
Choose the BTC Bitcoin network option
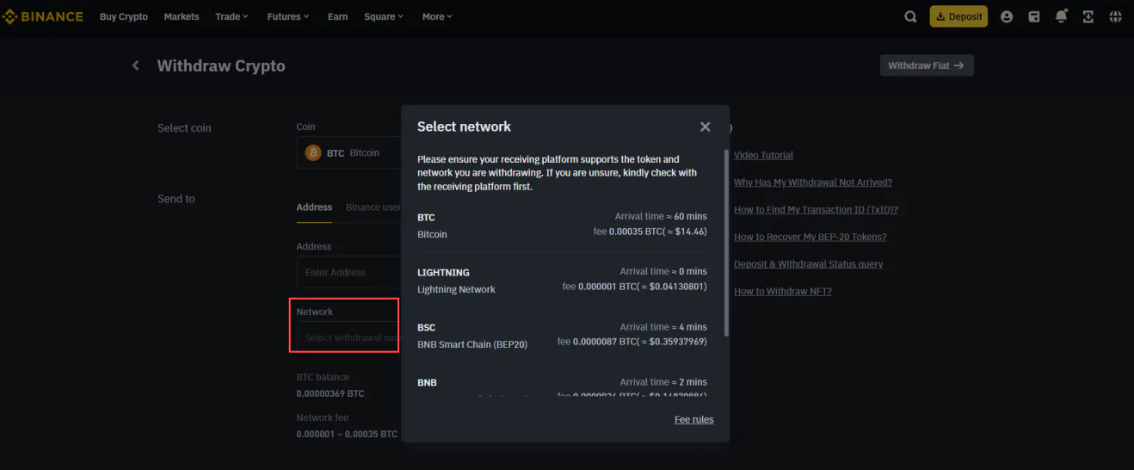[x=562, y=225]
